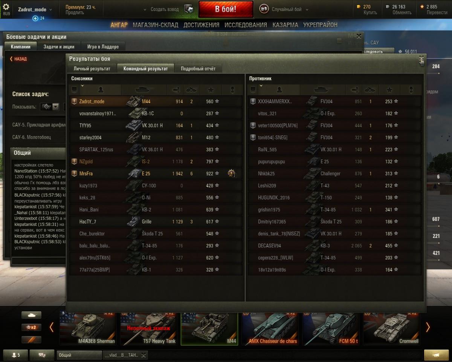Click the chat message input field
The image size is (452, 362).
[39, 261]
